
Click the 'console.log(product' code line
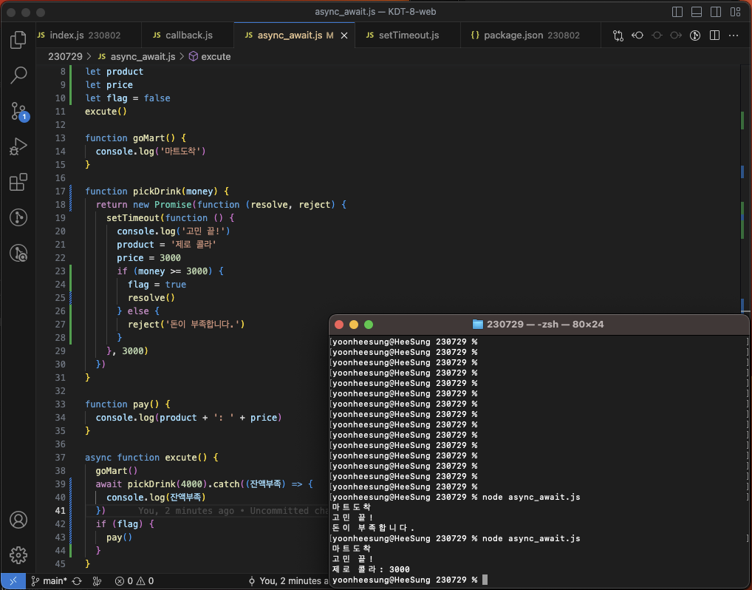(x=188, y=418)
